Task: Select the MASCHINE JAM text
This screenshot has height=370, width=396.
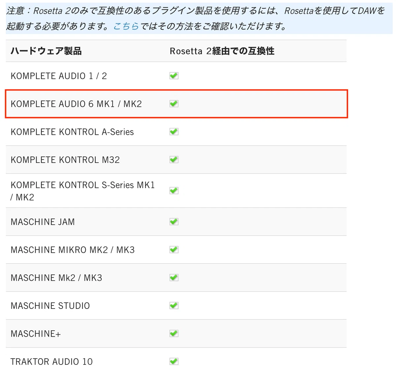Action: pos(43,222)
